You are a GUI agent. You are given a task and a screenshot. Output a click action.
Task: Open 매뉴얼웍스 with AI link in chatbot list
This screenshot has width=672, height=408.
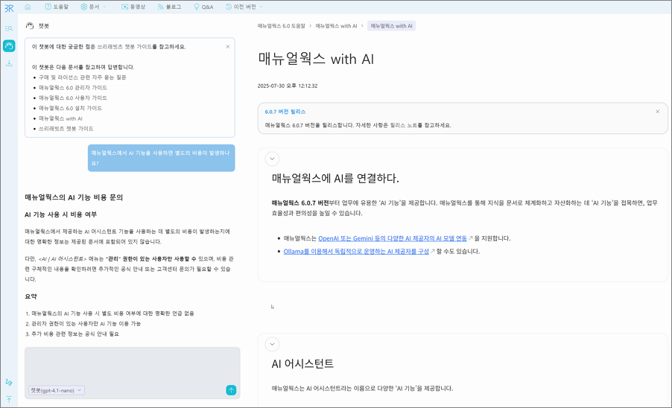(x=60, y=118)
